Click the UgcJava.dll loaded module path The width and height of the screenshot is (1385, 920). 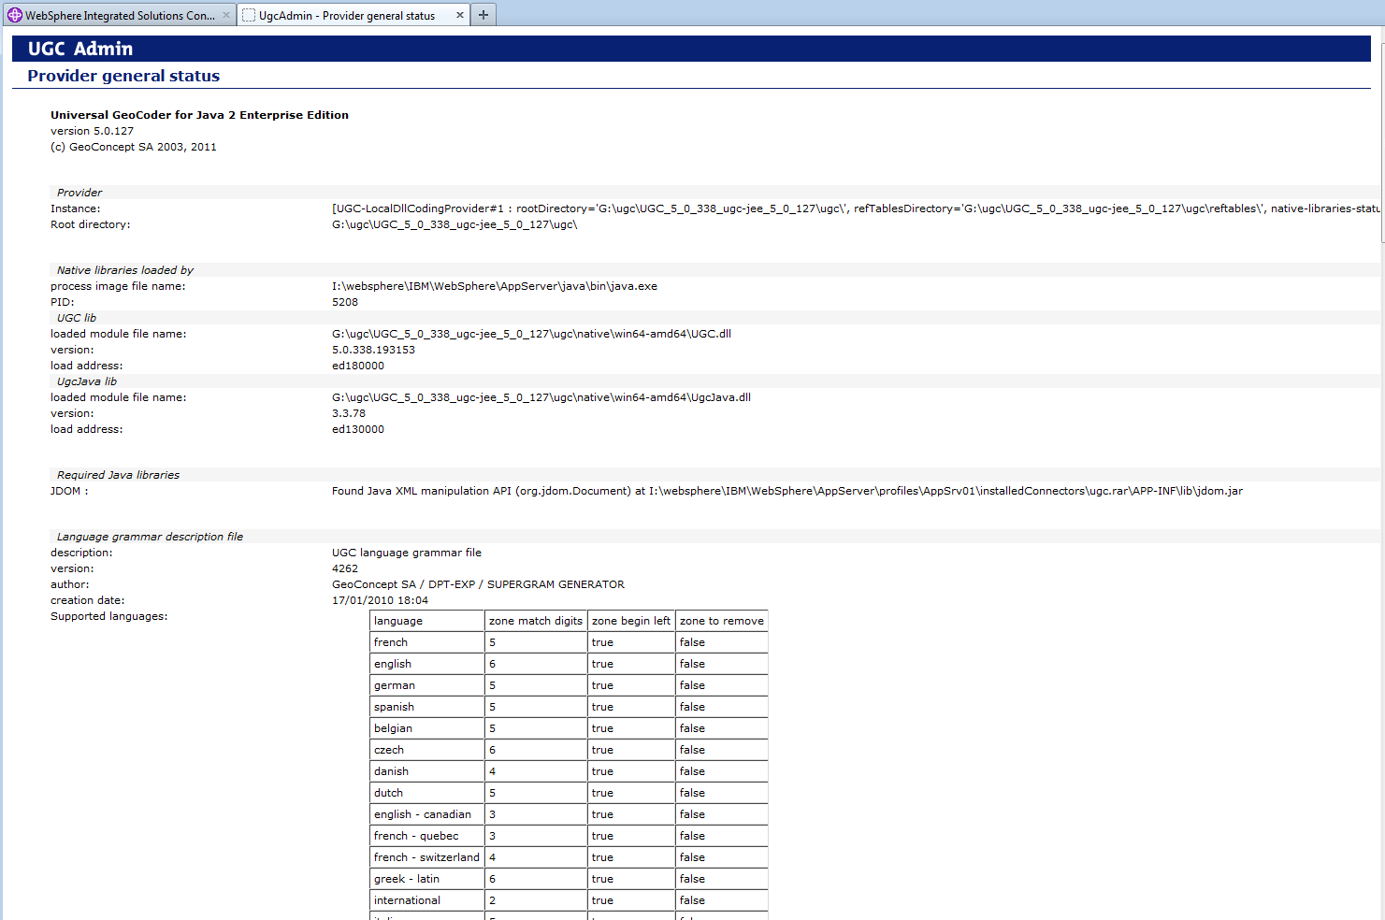(541, 397)
